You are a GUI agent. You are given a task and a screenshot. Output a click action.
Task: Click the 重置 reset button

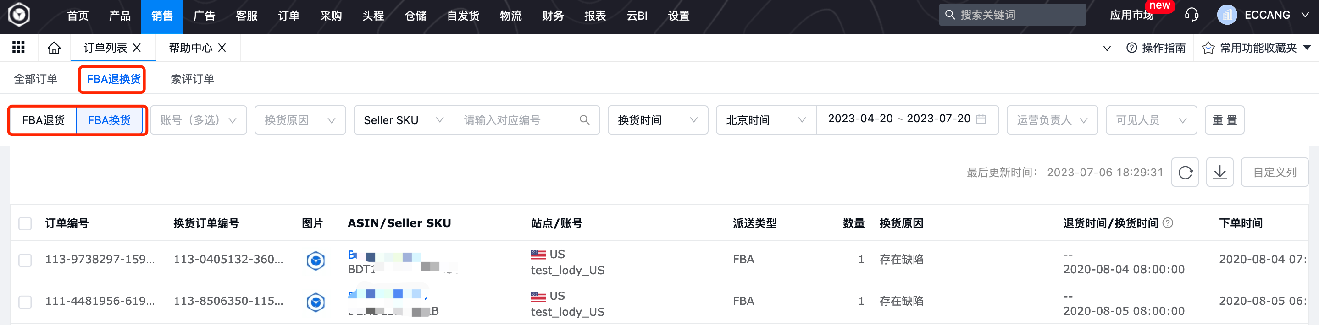(1224, 119)
